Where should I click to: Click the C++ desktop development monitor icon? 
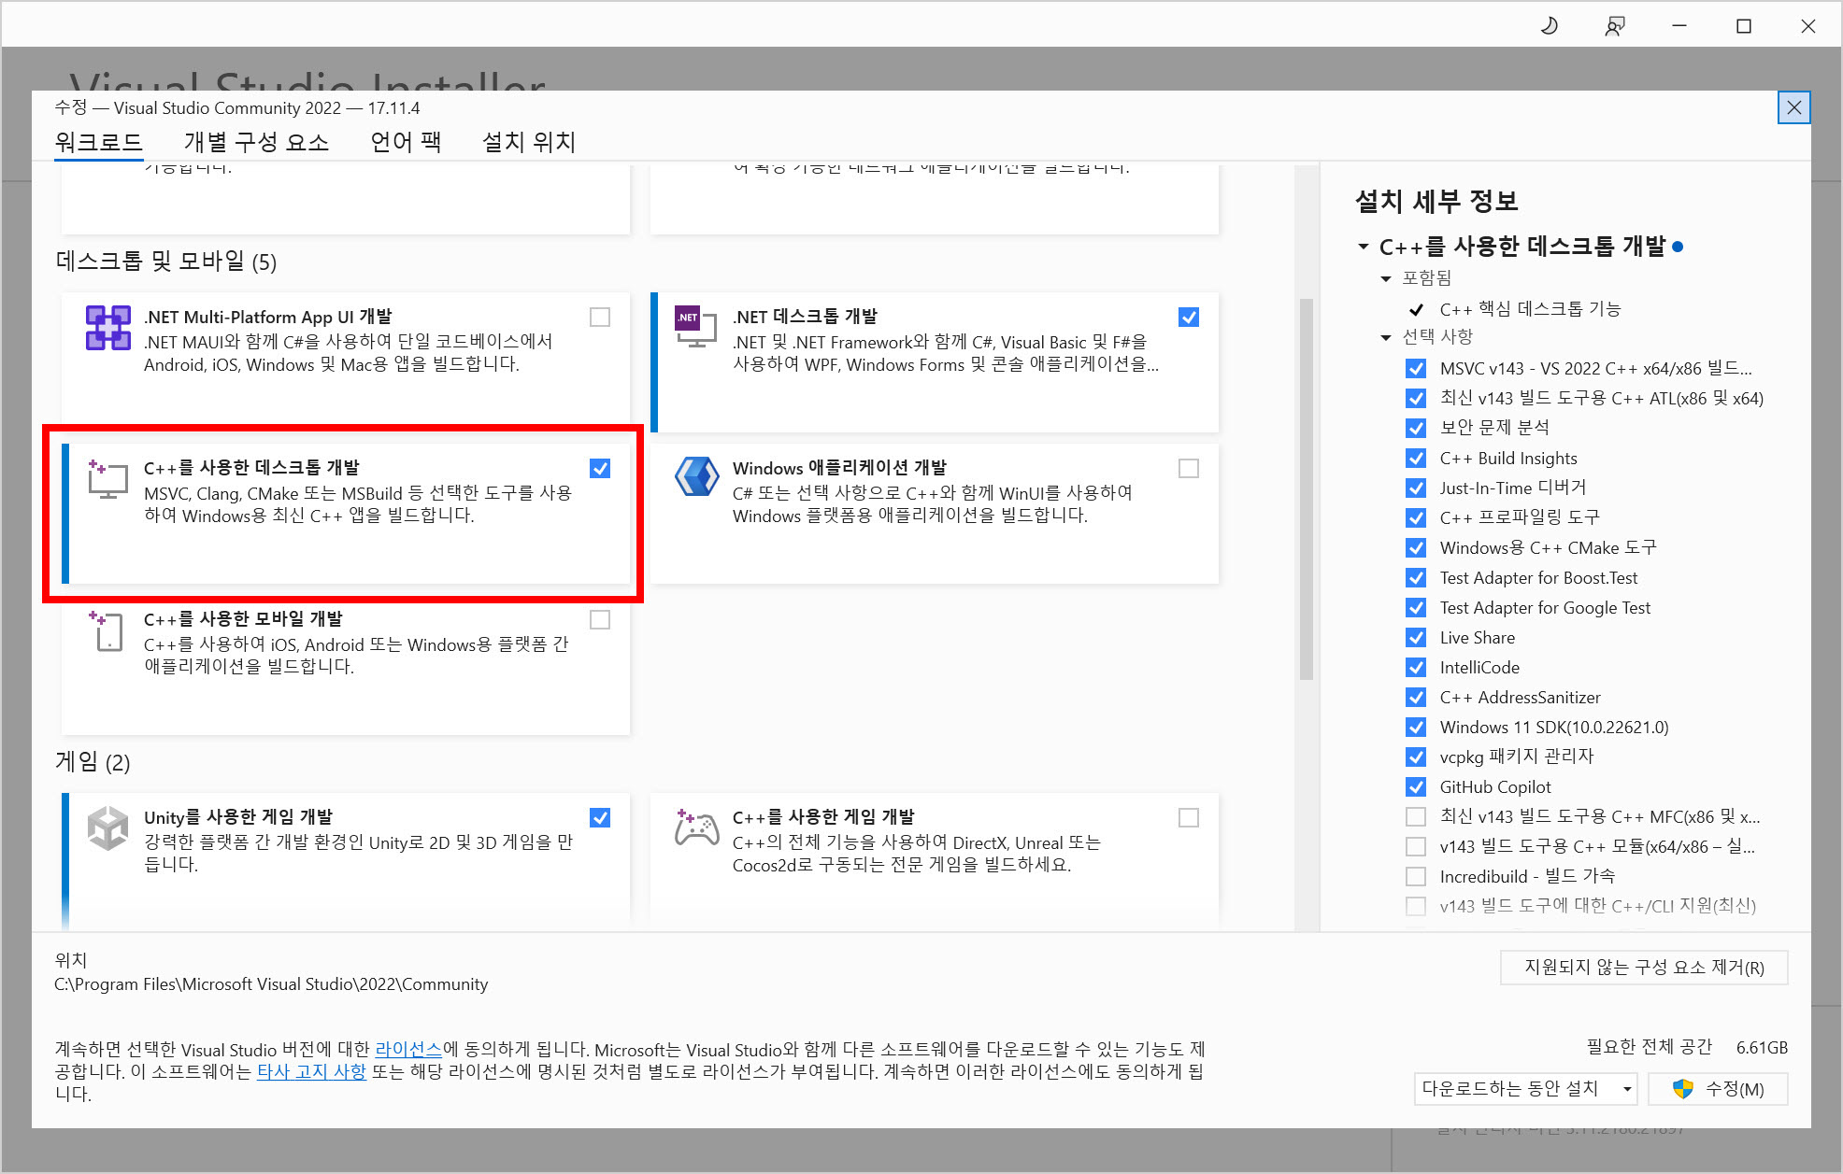[107, 479]
